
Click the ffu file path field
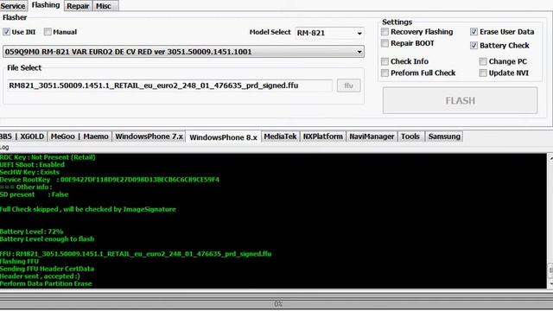(169, 86)
